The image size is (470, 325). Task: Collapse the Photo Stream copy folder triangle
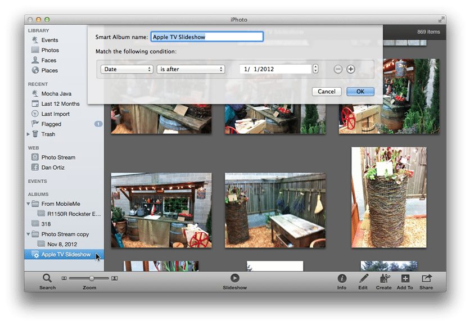click(x=28, y=234)
